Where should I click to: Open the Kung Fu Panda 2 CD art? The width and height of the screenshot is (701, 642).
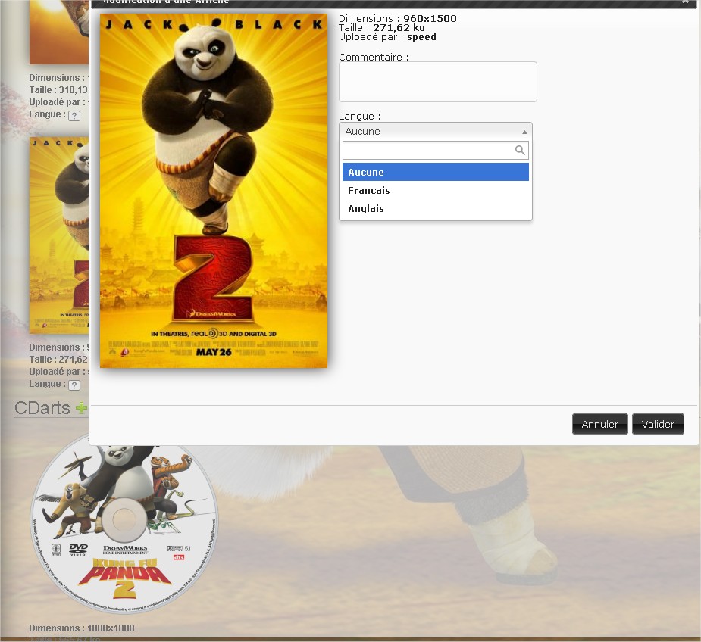coord(124,523)
